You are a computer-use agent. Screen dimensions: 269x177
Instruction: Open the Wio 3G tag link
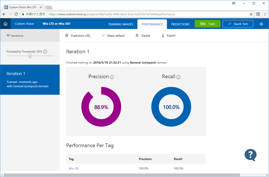tap(74, 168)
